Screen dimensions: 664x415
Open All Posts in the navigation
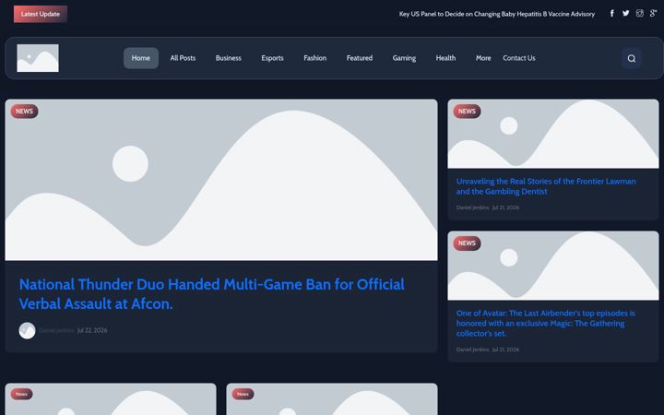coord(183,58)
